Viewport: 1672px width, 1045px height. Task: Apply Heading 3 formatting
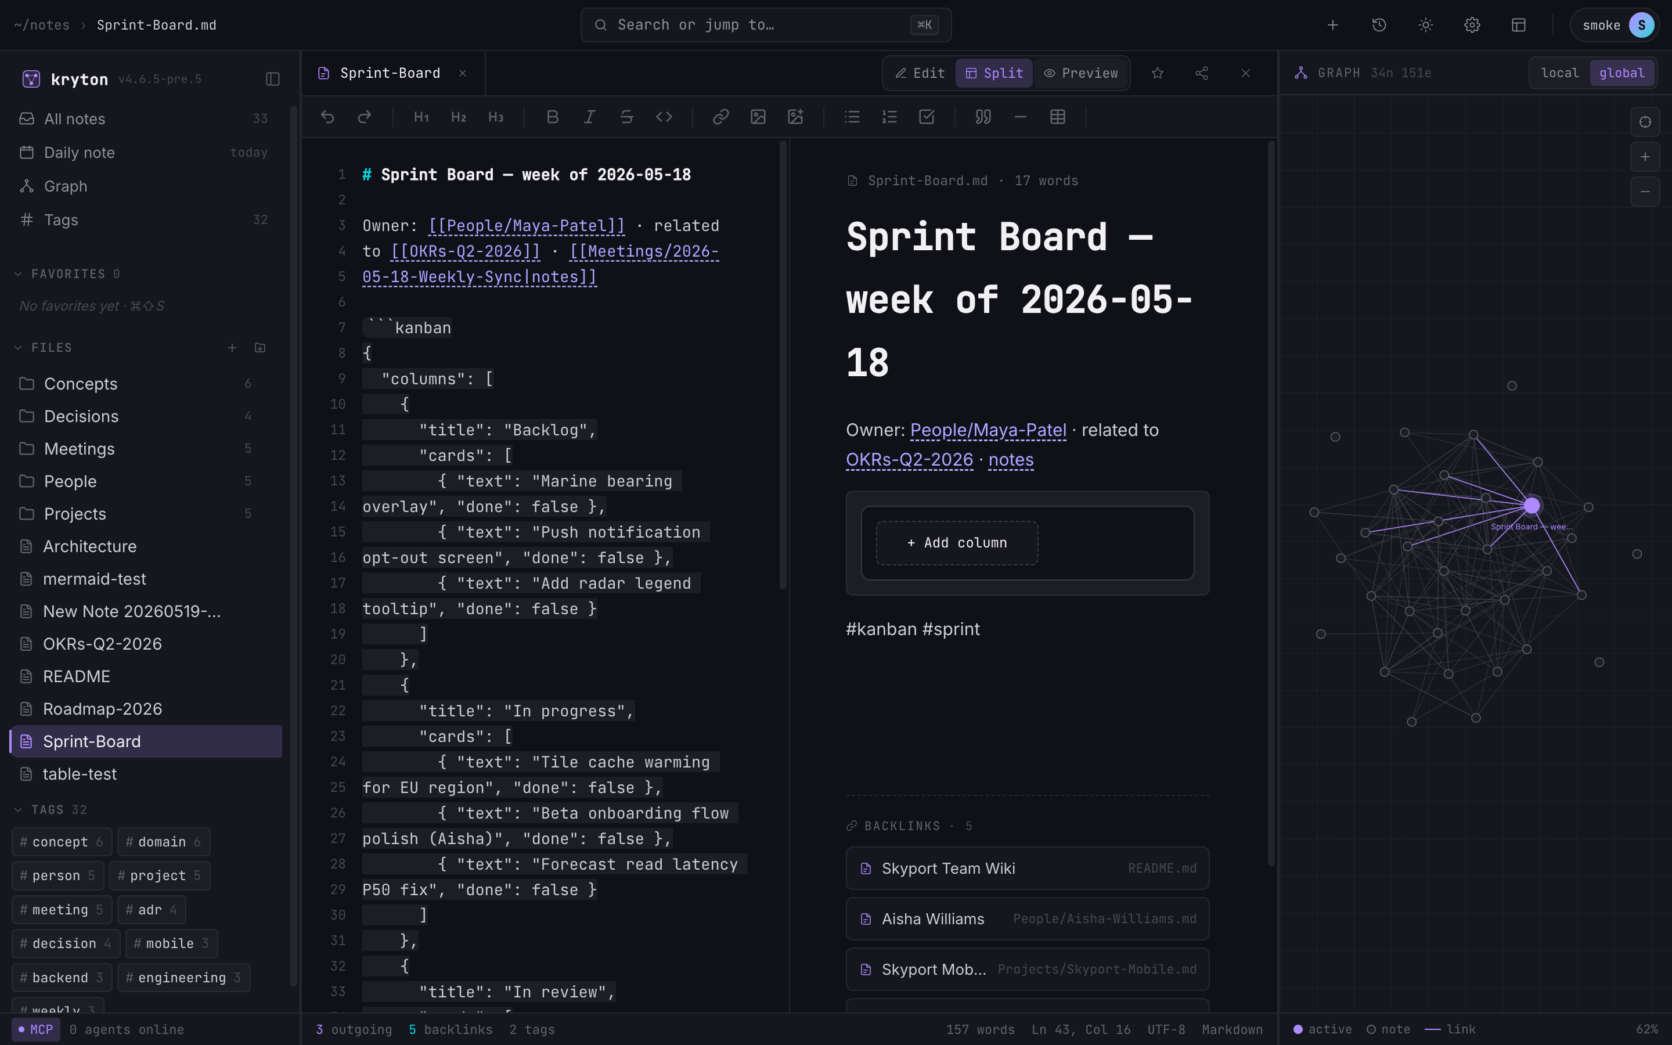(x=496, y=117)
